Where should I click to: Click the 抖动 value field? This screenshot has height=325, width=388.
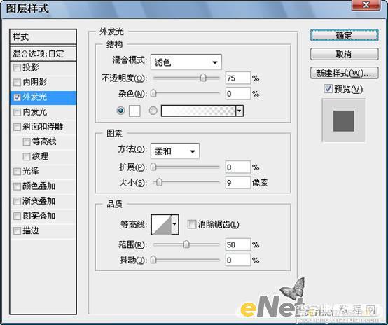click(x=238, y=260)
